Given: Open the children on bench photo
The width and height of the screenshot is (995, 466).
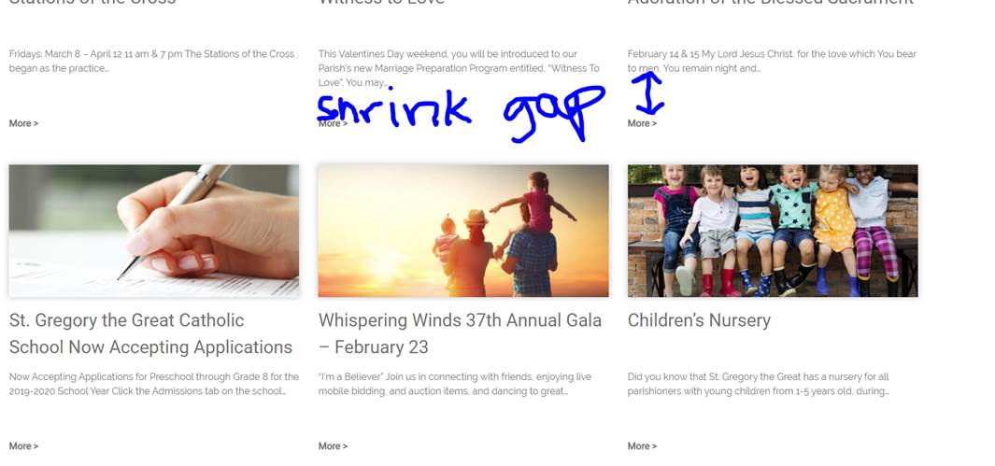Looking at the screenshot, I should [773, 231].
